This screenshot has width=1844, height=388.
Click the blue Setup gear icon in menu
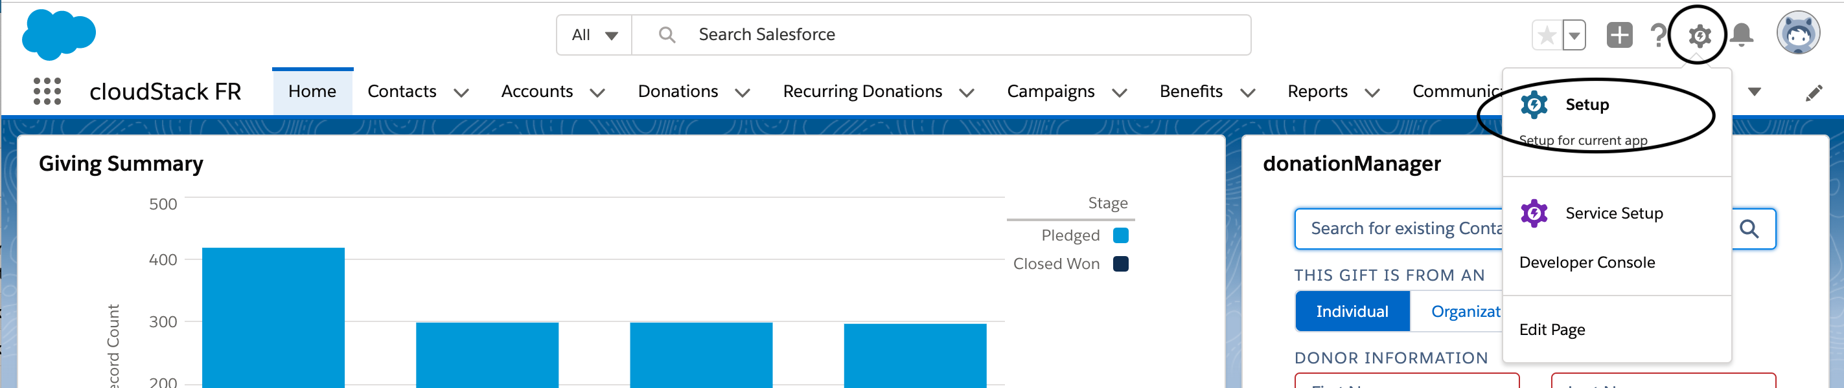point(1534,104)
